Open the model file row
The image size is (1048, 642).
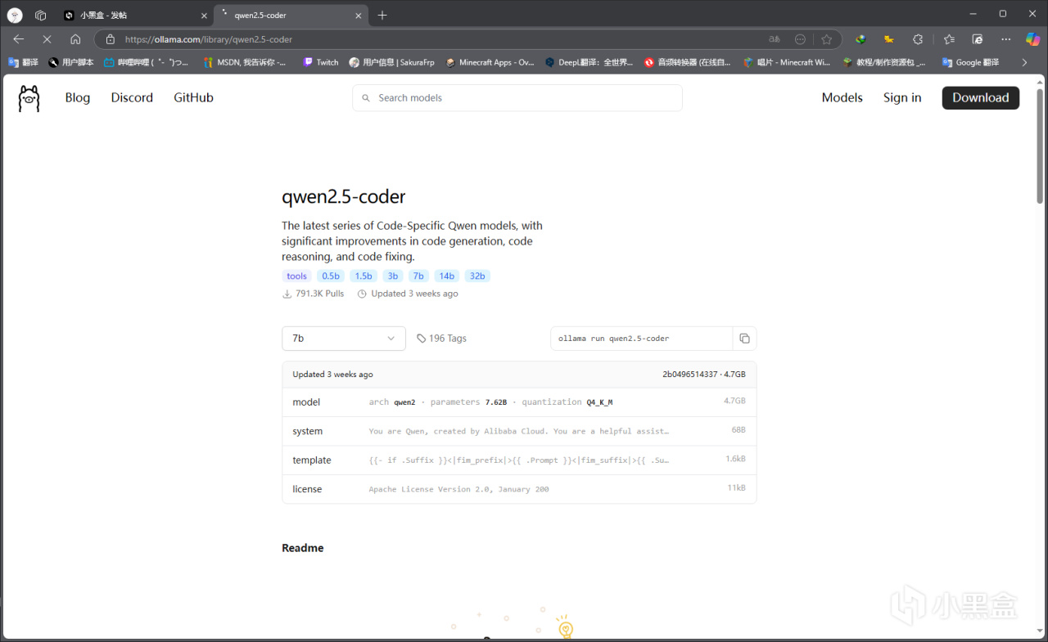coord(519,402)
